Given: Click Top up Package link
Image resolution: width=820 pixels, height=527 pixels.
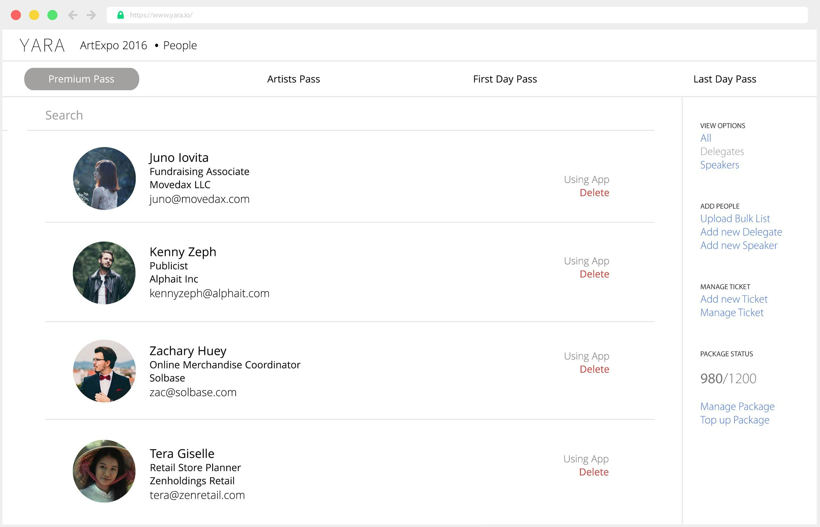Looking at the screenshot, I should (x=734, y=420).
